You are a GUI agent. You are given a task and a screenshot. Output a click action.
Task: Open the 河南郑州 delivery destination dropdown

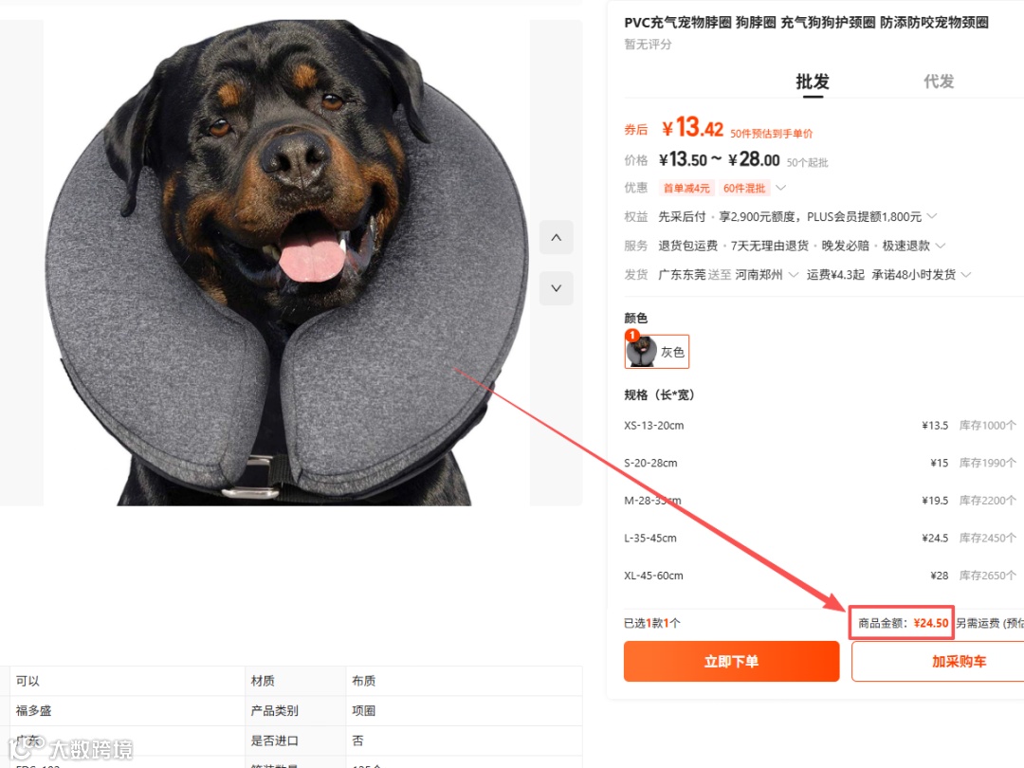coord(767,275)
